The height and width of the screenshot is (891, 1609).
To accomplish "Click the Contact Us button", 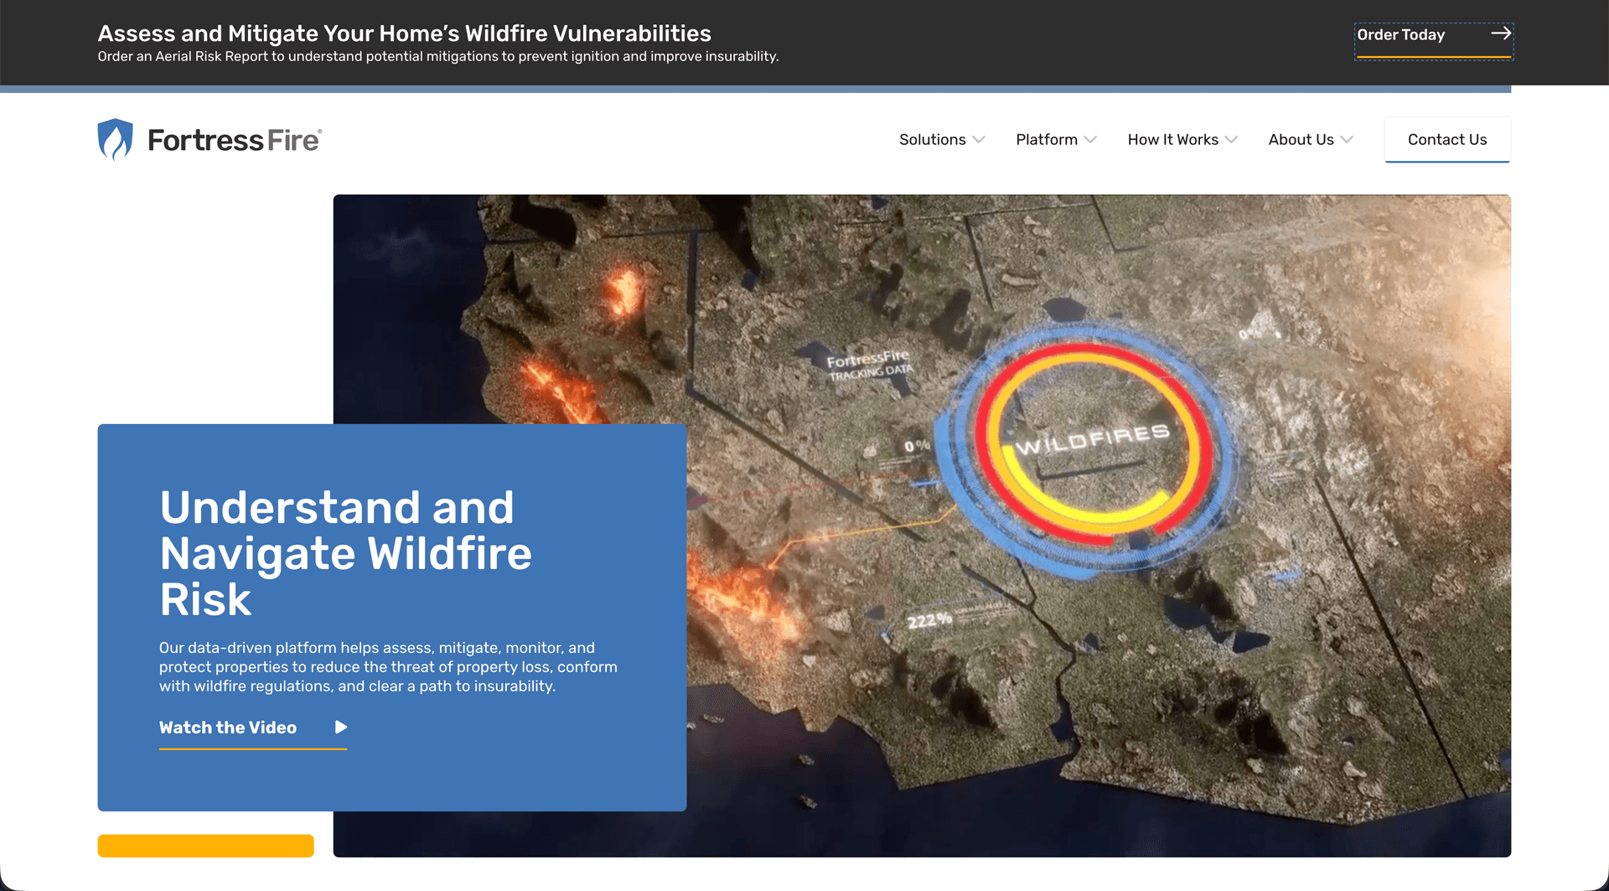I will click(x=1446, y=139).
